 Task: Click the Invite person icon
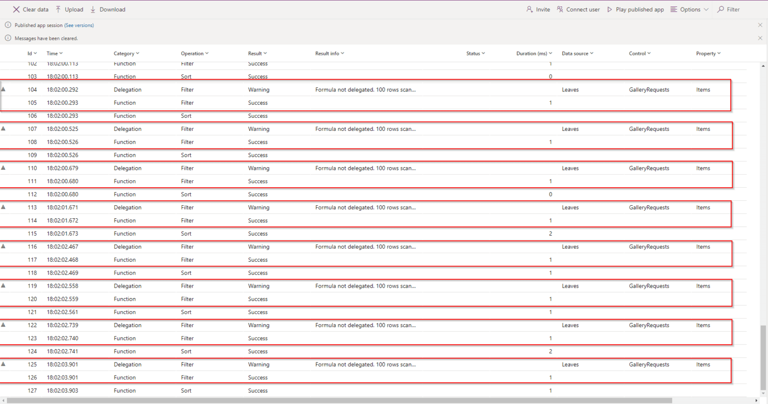(x=529, y=9)
